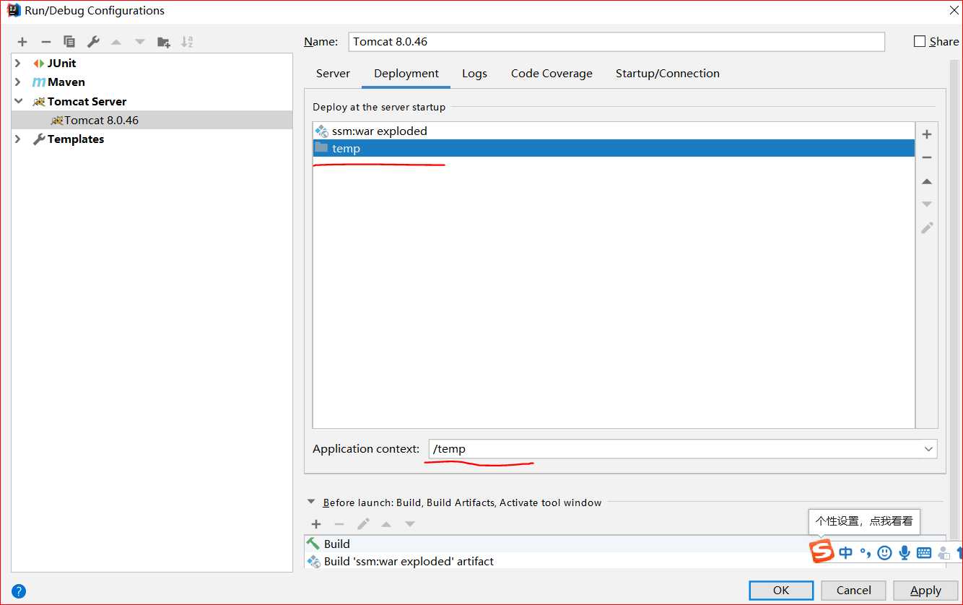
Task: Move before launch task down
Action: (410, 524)
